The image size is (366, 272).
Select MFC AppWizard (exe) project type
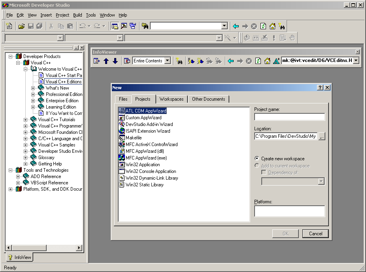(x=146, y=158)
